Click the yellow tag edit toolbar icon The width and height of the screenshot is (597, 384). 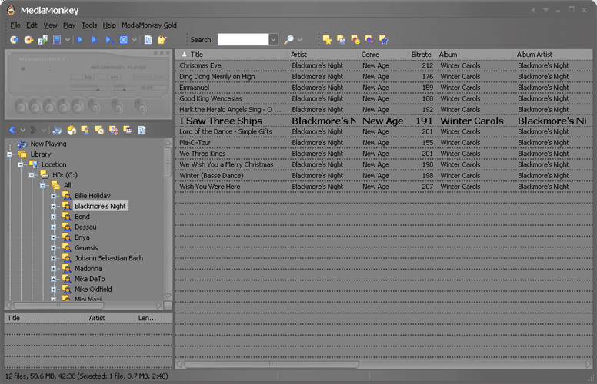[162, 39]
